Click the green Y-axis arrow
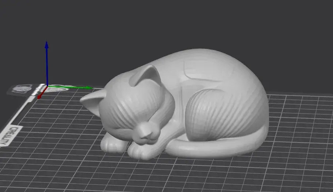This screenshot has height=192, width=333. tap(70, 87)
